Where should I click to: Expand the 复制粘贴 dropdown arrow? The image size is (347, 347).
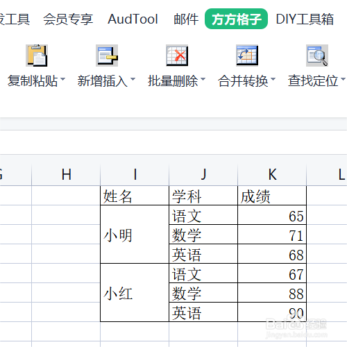(62, 79)
